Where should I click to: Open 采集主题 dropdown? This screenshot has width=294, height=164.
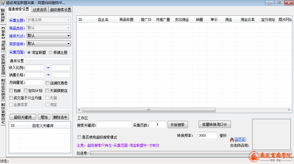(x=49, y=20)
